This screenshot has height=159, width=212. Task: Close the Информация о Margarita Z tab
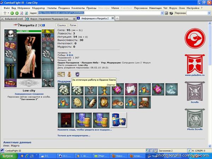[x=112, y=18]
